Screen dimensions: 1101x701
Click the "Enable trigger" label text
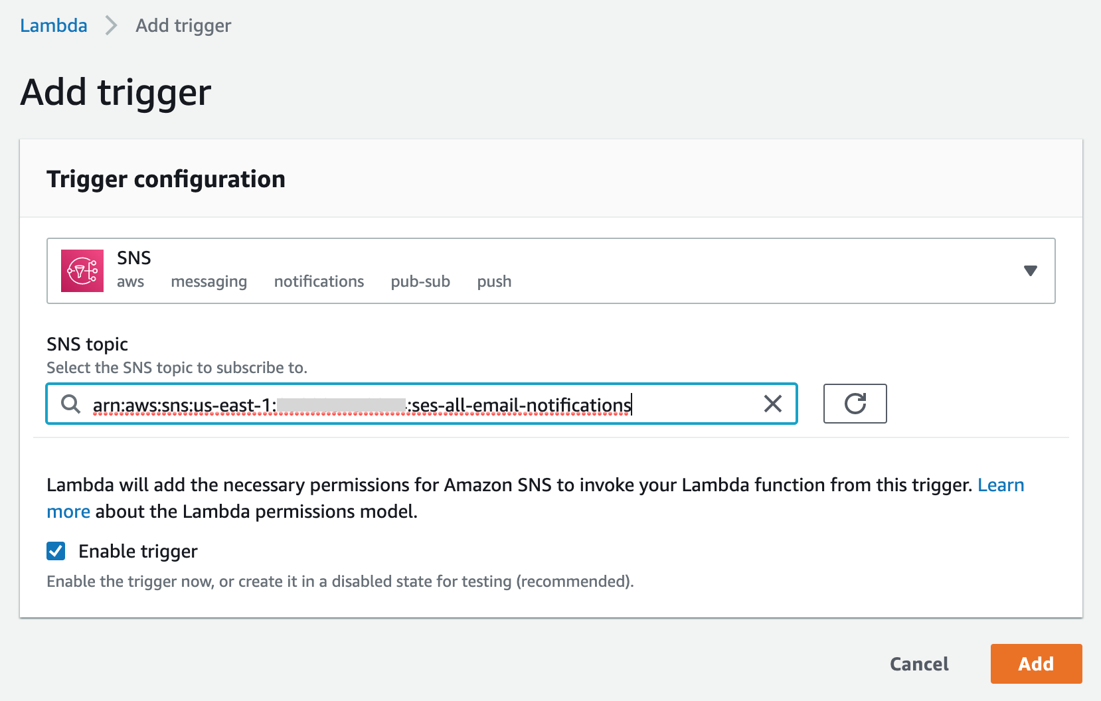(x=138, y=552)
